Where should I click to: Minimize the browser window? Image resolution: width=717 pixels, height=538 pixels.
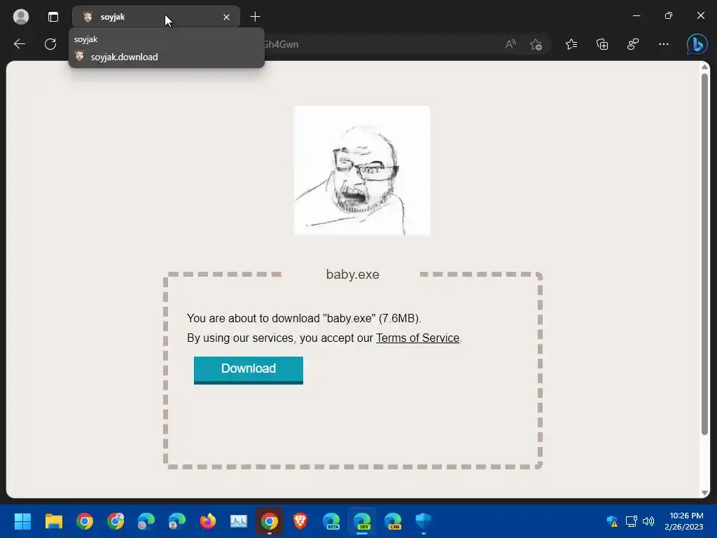(x=636, y=16)
